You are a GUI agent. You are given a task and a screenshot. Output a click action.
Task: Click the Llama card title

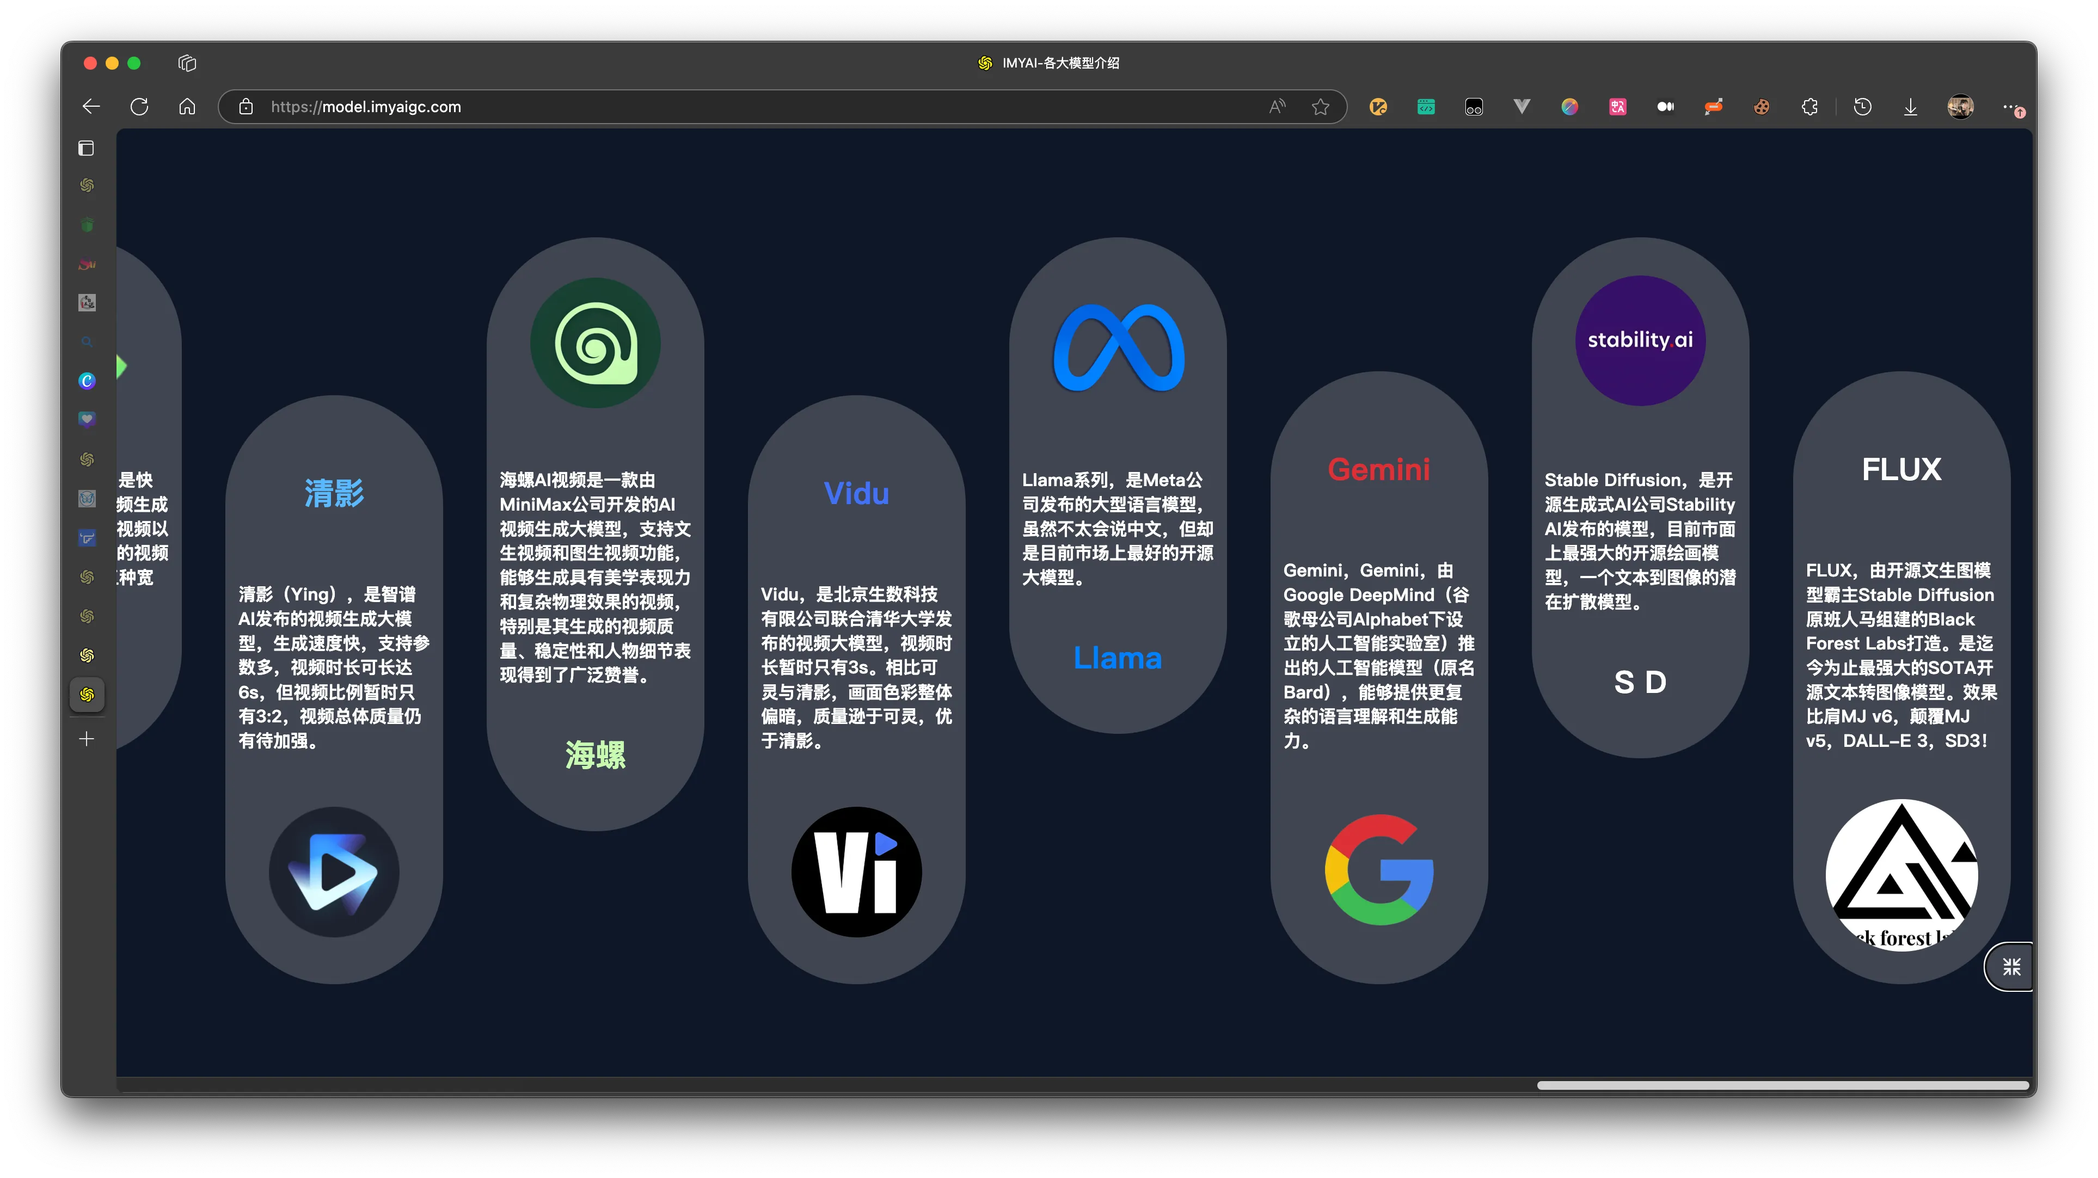click(1118, 658)
